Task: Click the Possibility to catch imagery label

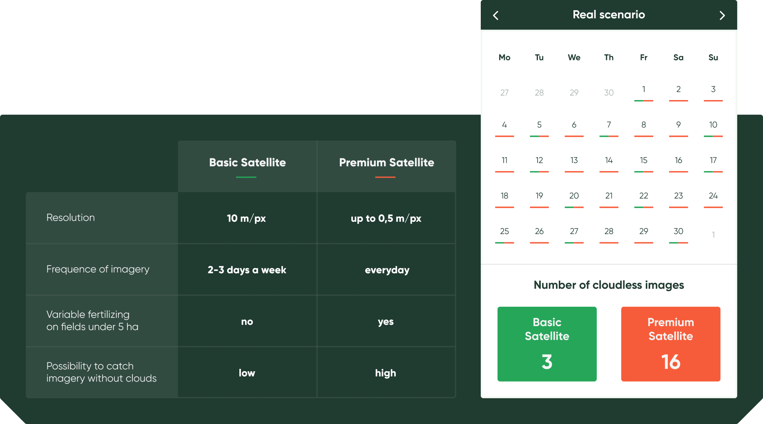Action: coord(101,372)
